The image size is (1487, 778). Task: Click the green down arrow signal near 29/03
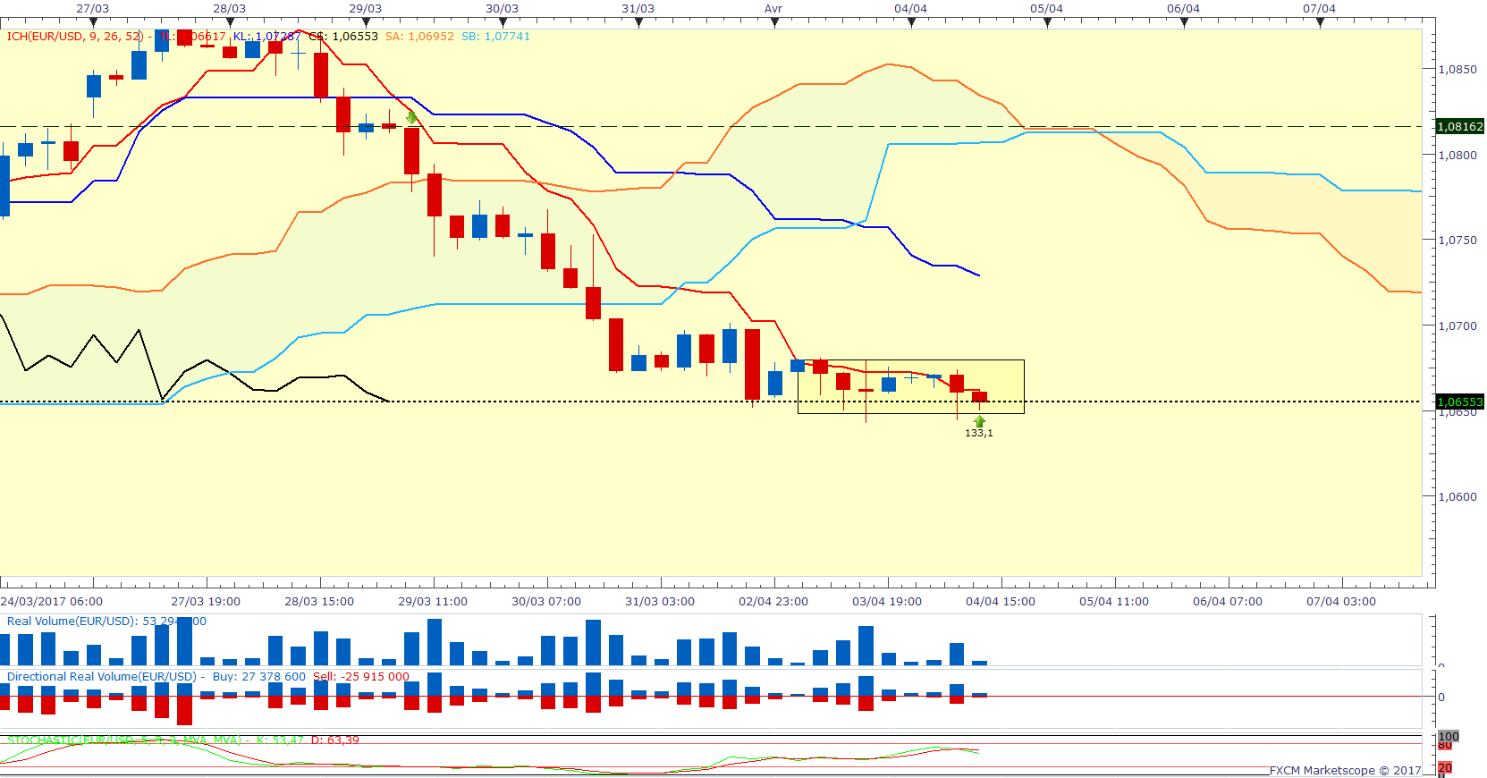pyautogui.click(x=411, y=117)
